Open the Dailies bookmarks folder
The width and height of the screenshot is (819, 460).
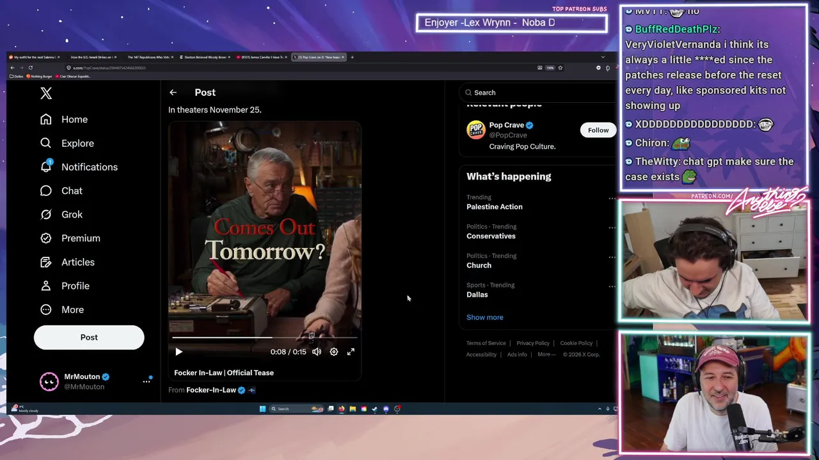click(17, 77)
